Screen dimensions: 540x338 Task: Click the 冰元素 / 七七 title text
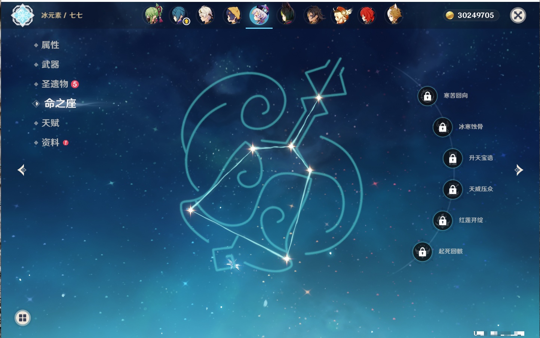pyautogui.click(x=62, y=15)
